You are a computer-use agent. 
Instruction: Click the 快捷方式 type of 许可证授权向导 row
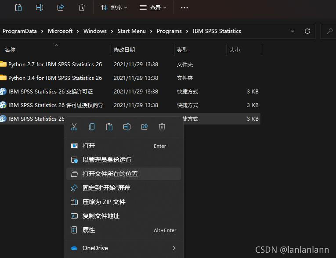[x=188, y=105]
